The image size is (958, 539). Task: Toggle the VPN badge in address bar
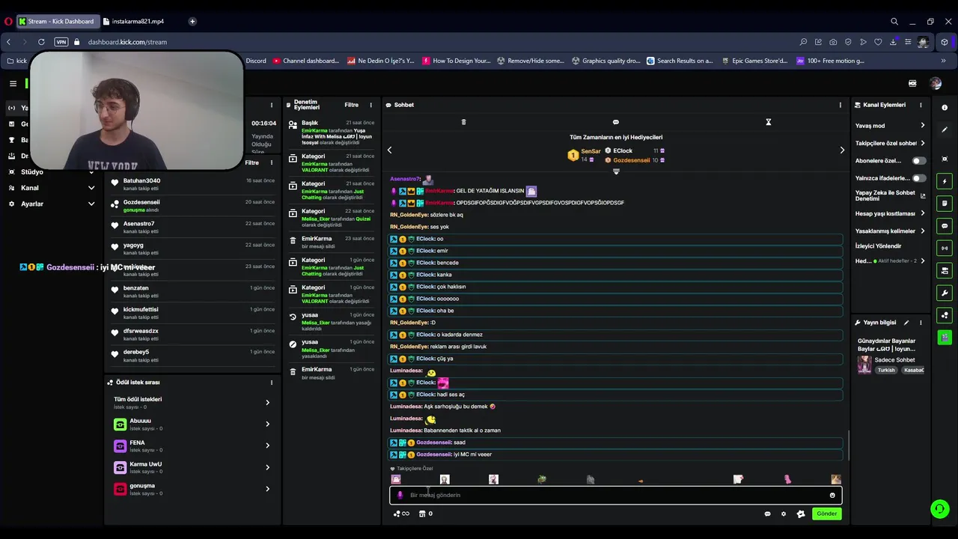click(x=61, y=42)
